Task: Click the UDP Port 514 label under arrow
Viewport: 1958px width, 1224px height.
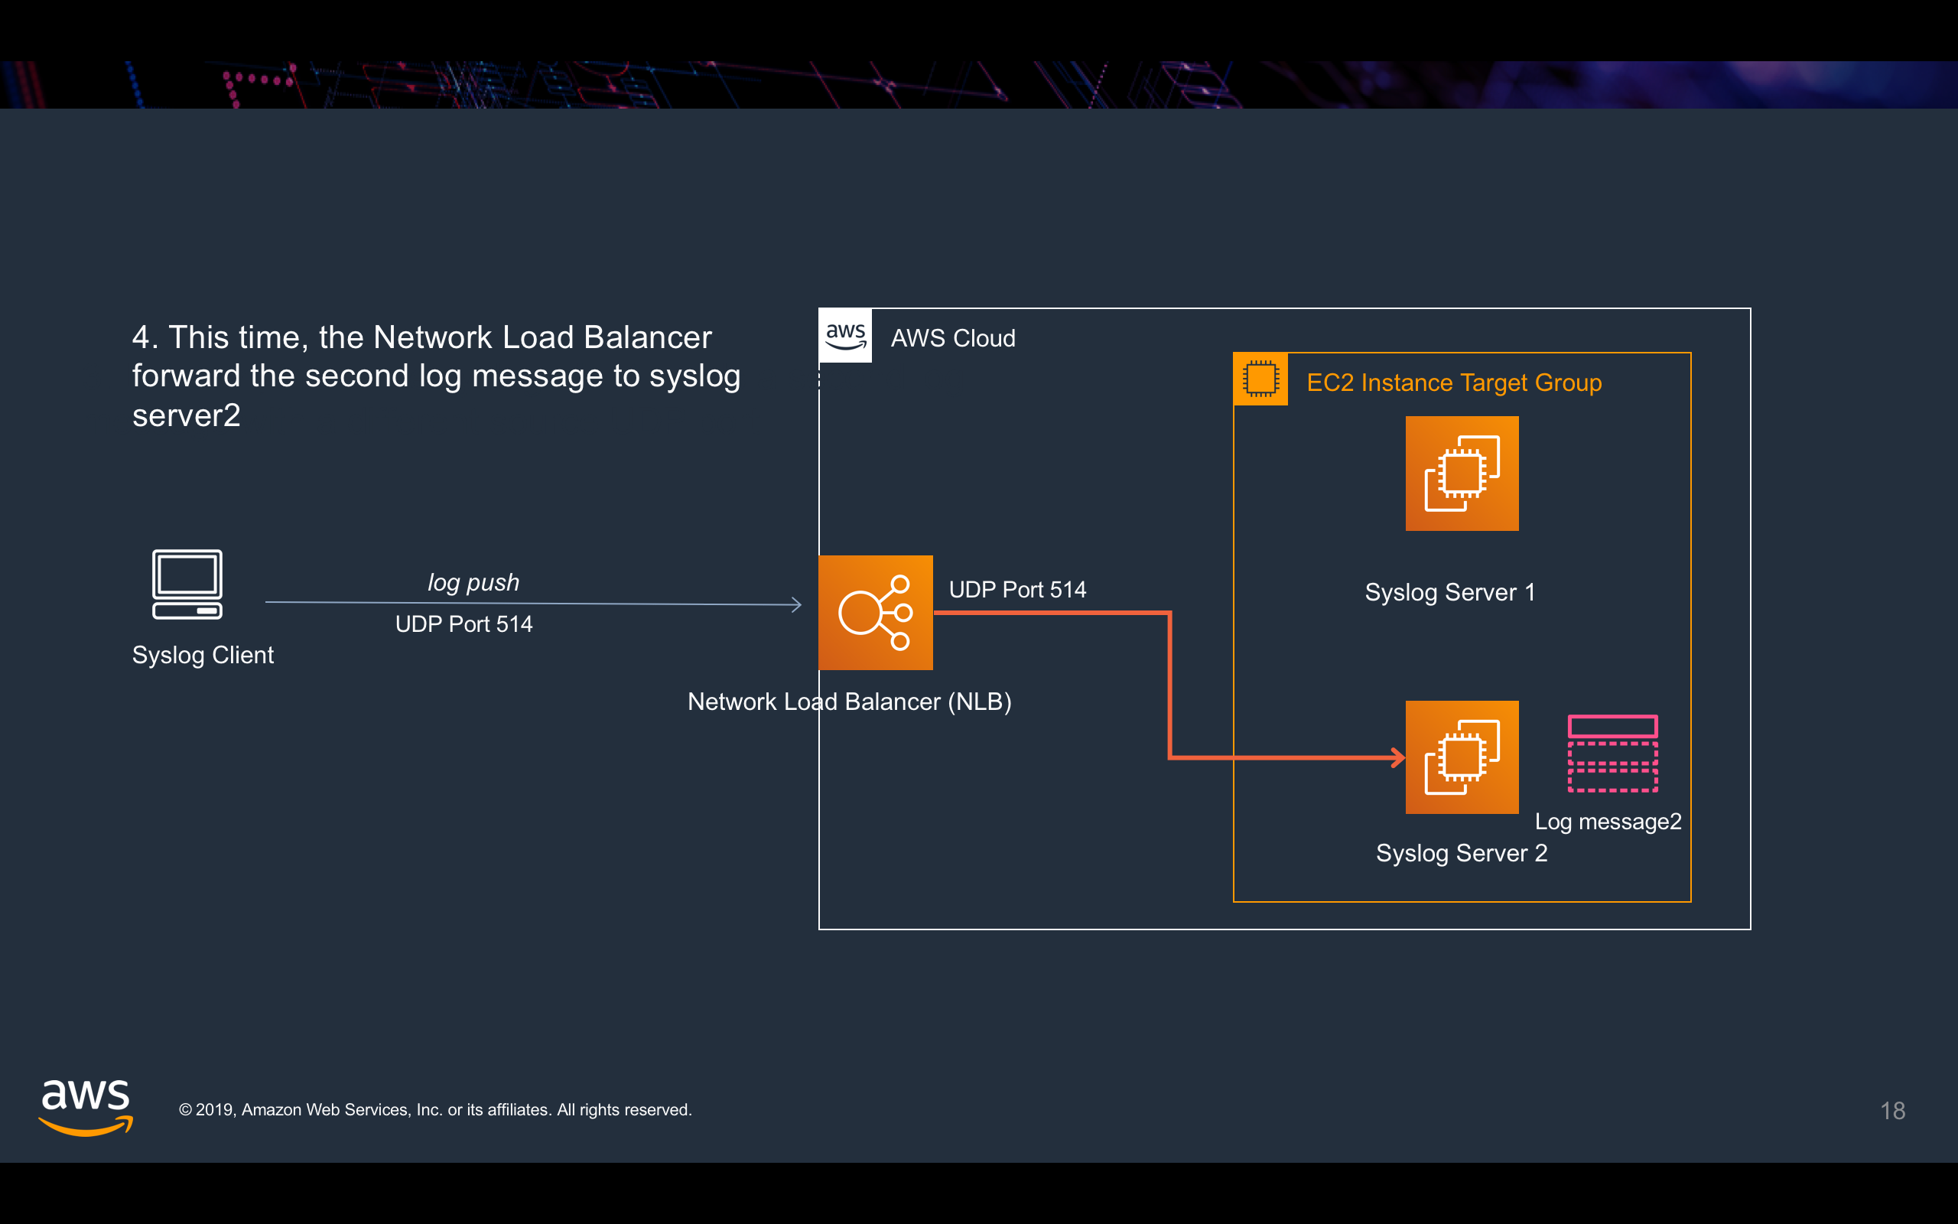Action: coord(463,624)
